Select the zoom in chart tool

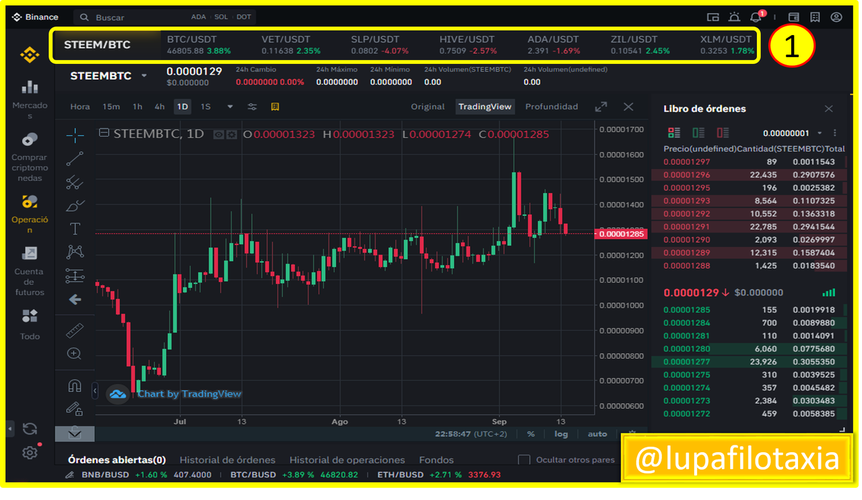pyautogui.click(x=75, y=353)
